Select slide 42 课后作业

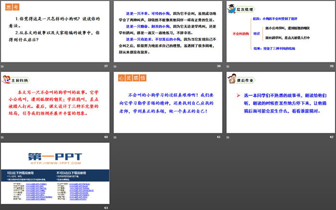280,102
